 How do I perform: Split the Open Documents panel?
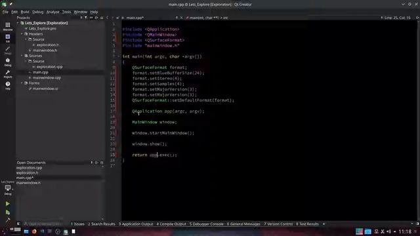[x=96, y=163]
